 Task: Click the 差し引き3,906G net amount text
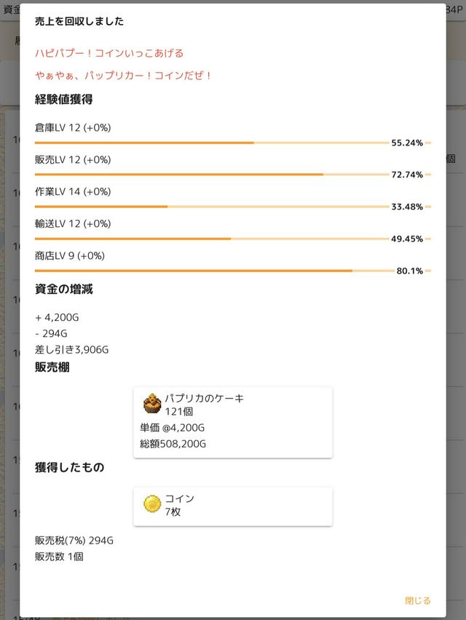point(71,349)
